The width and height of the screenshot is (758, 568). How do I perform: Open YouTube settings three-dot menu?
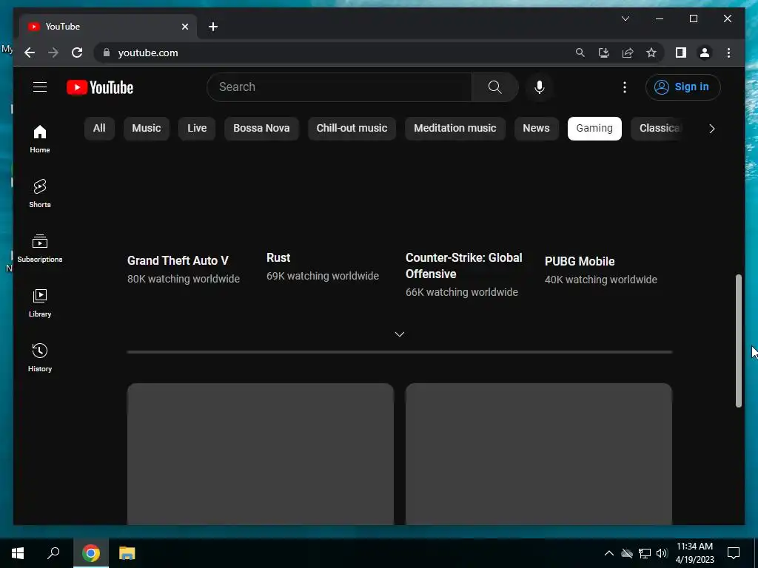click(x=625, y=87)
